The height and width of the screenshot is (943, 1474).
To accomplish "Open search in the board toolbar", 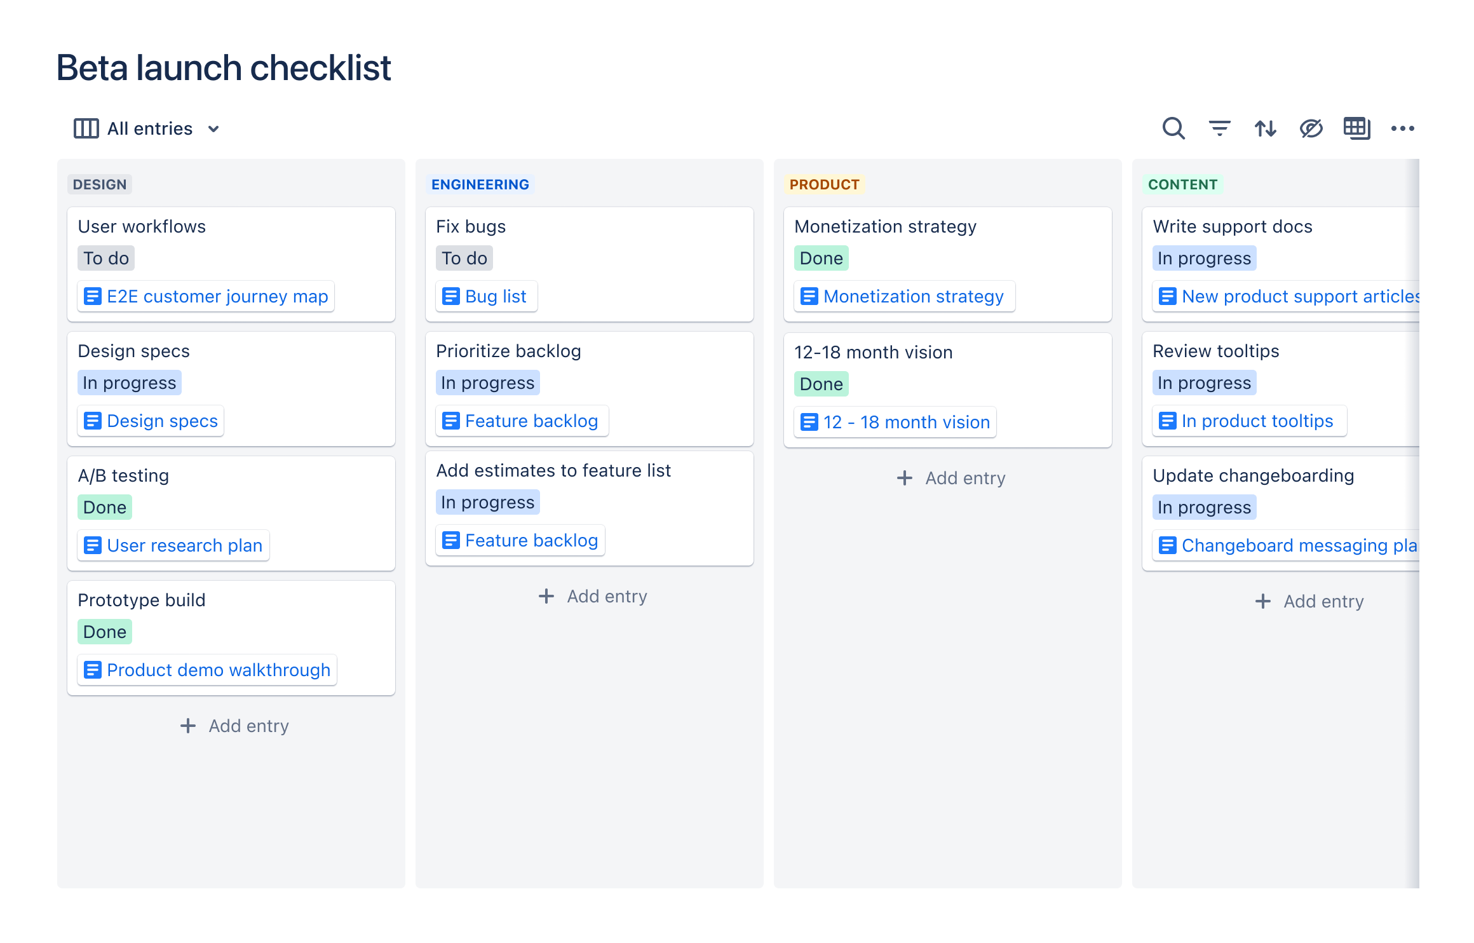I will pos(1173,128).
